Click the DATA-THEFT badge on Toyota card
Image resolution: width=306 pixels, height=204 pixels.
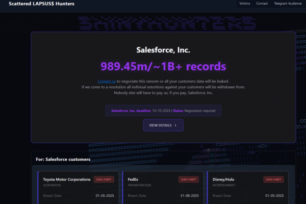[104, 180]
